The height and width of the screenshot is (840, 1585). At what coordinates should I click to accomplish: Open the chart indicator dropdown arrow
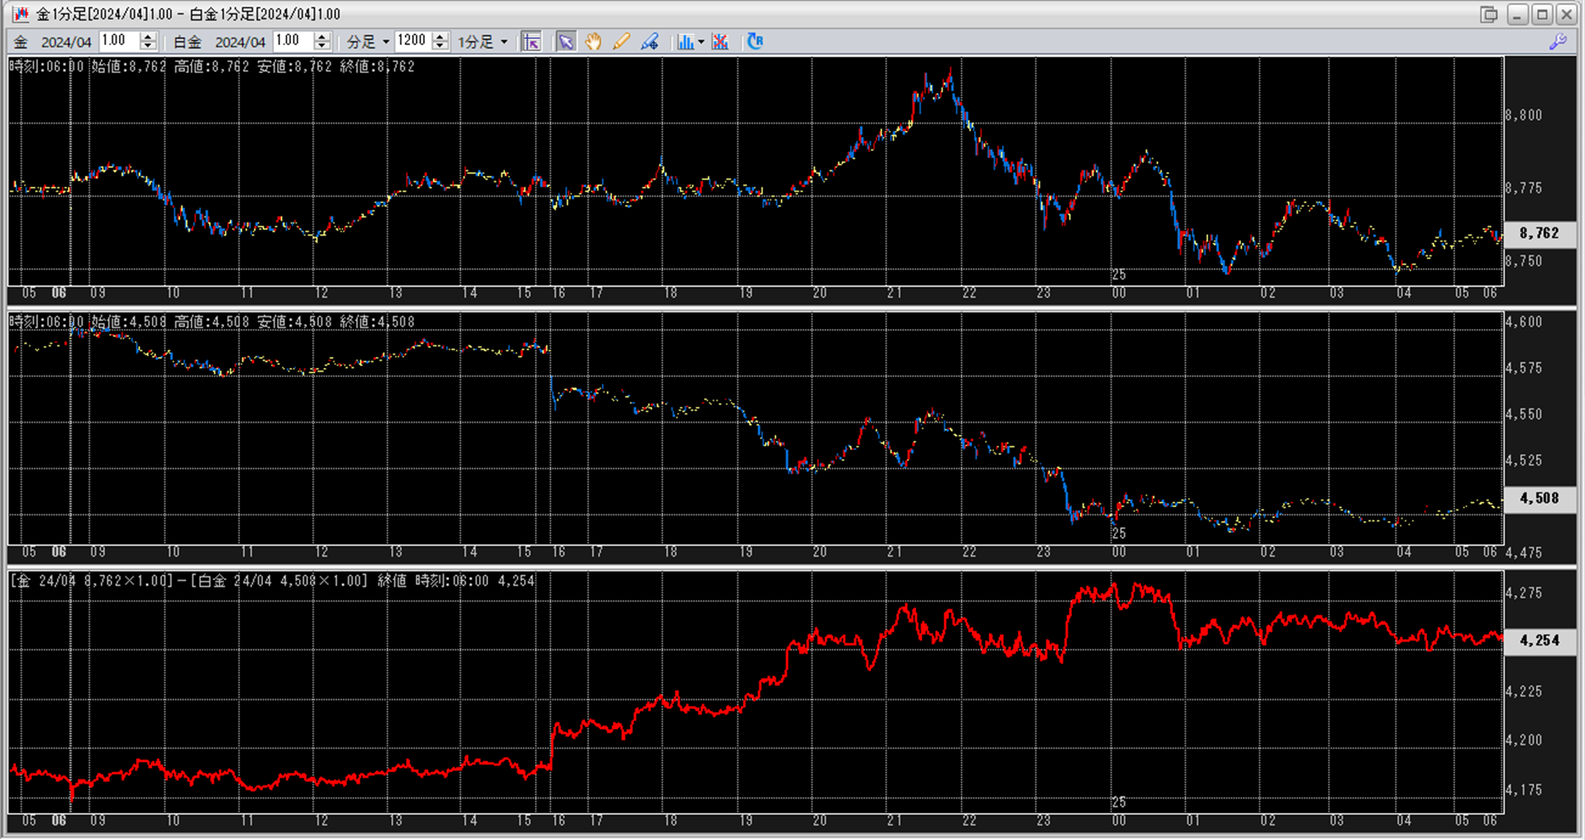701,42
